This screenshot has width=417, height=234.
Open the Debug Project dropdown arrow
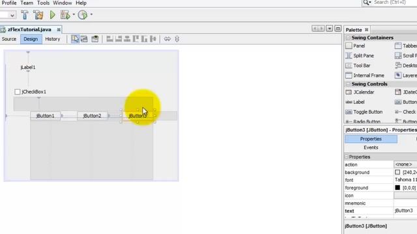[x=74, y=14]
